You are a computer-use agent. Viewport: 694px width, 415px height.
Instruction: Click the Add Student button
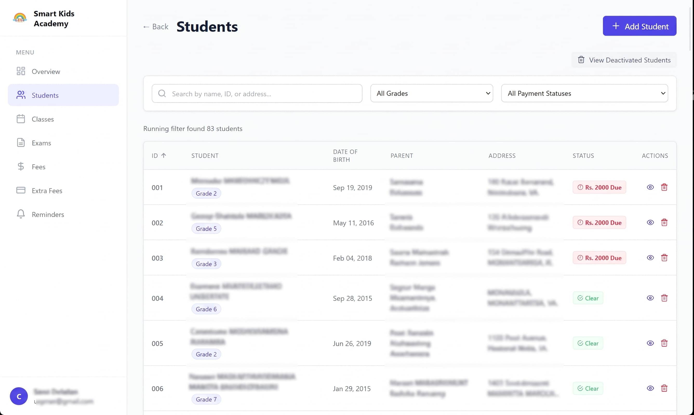(639, 26)
